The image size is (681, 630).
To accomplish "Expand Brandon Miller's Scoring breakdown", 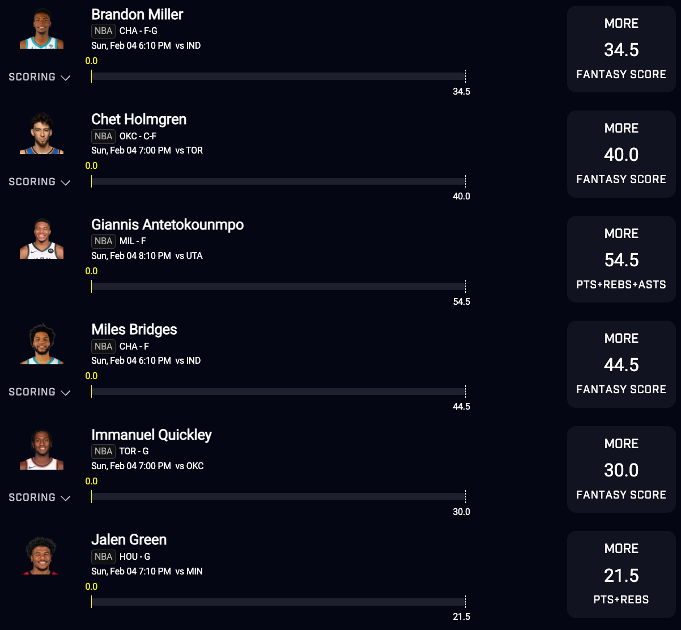I will (40, 77).
